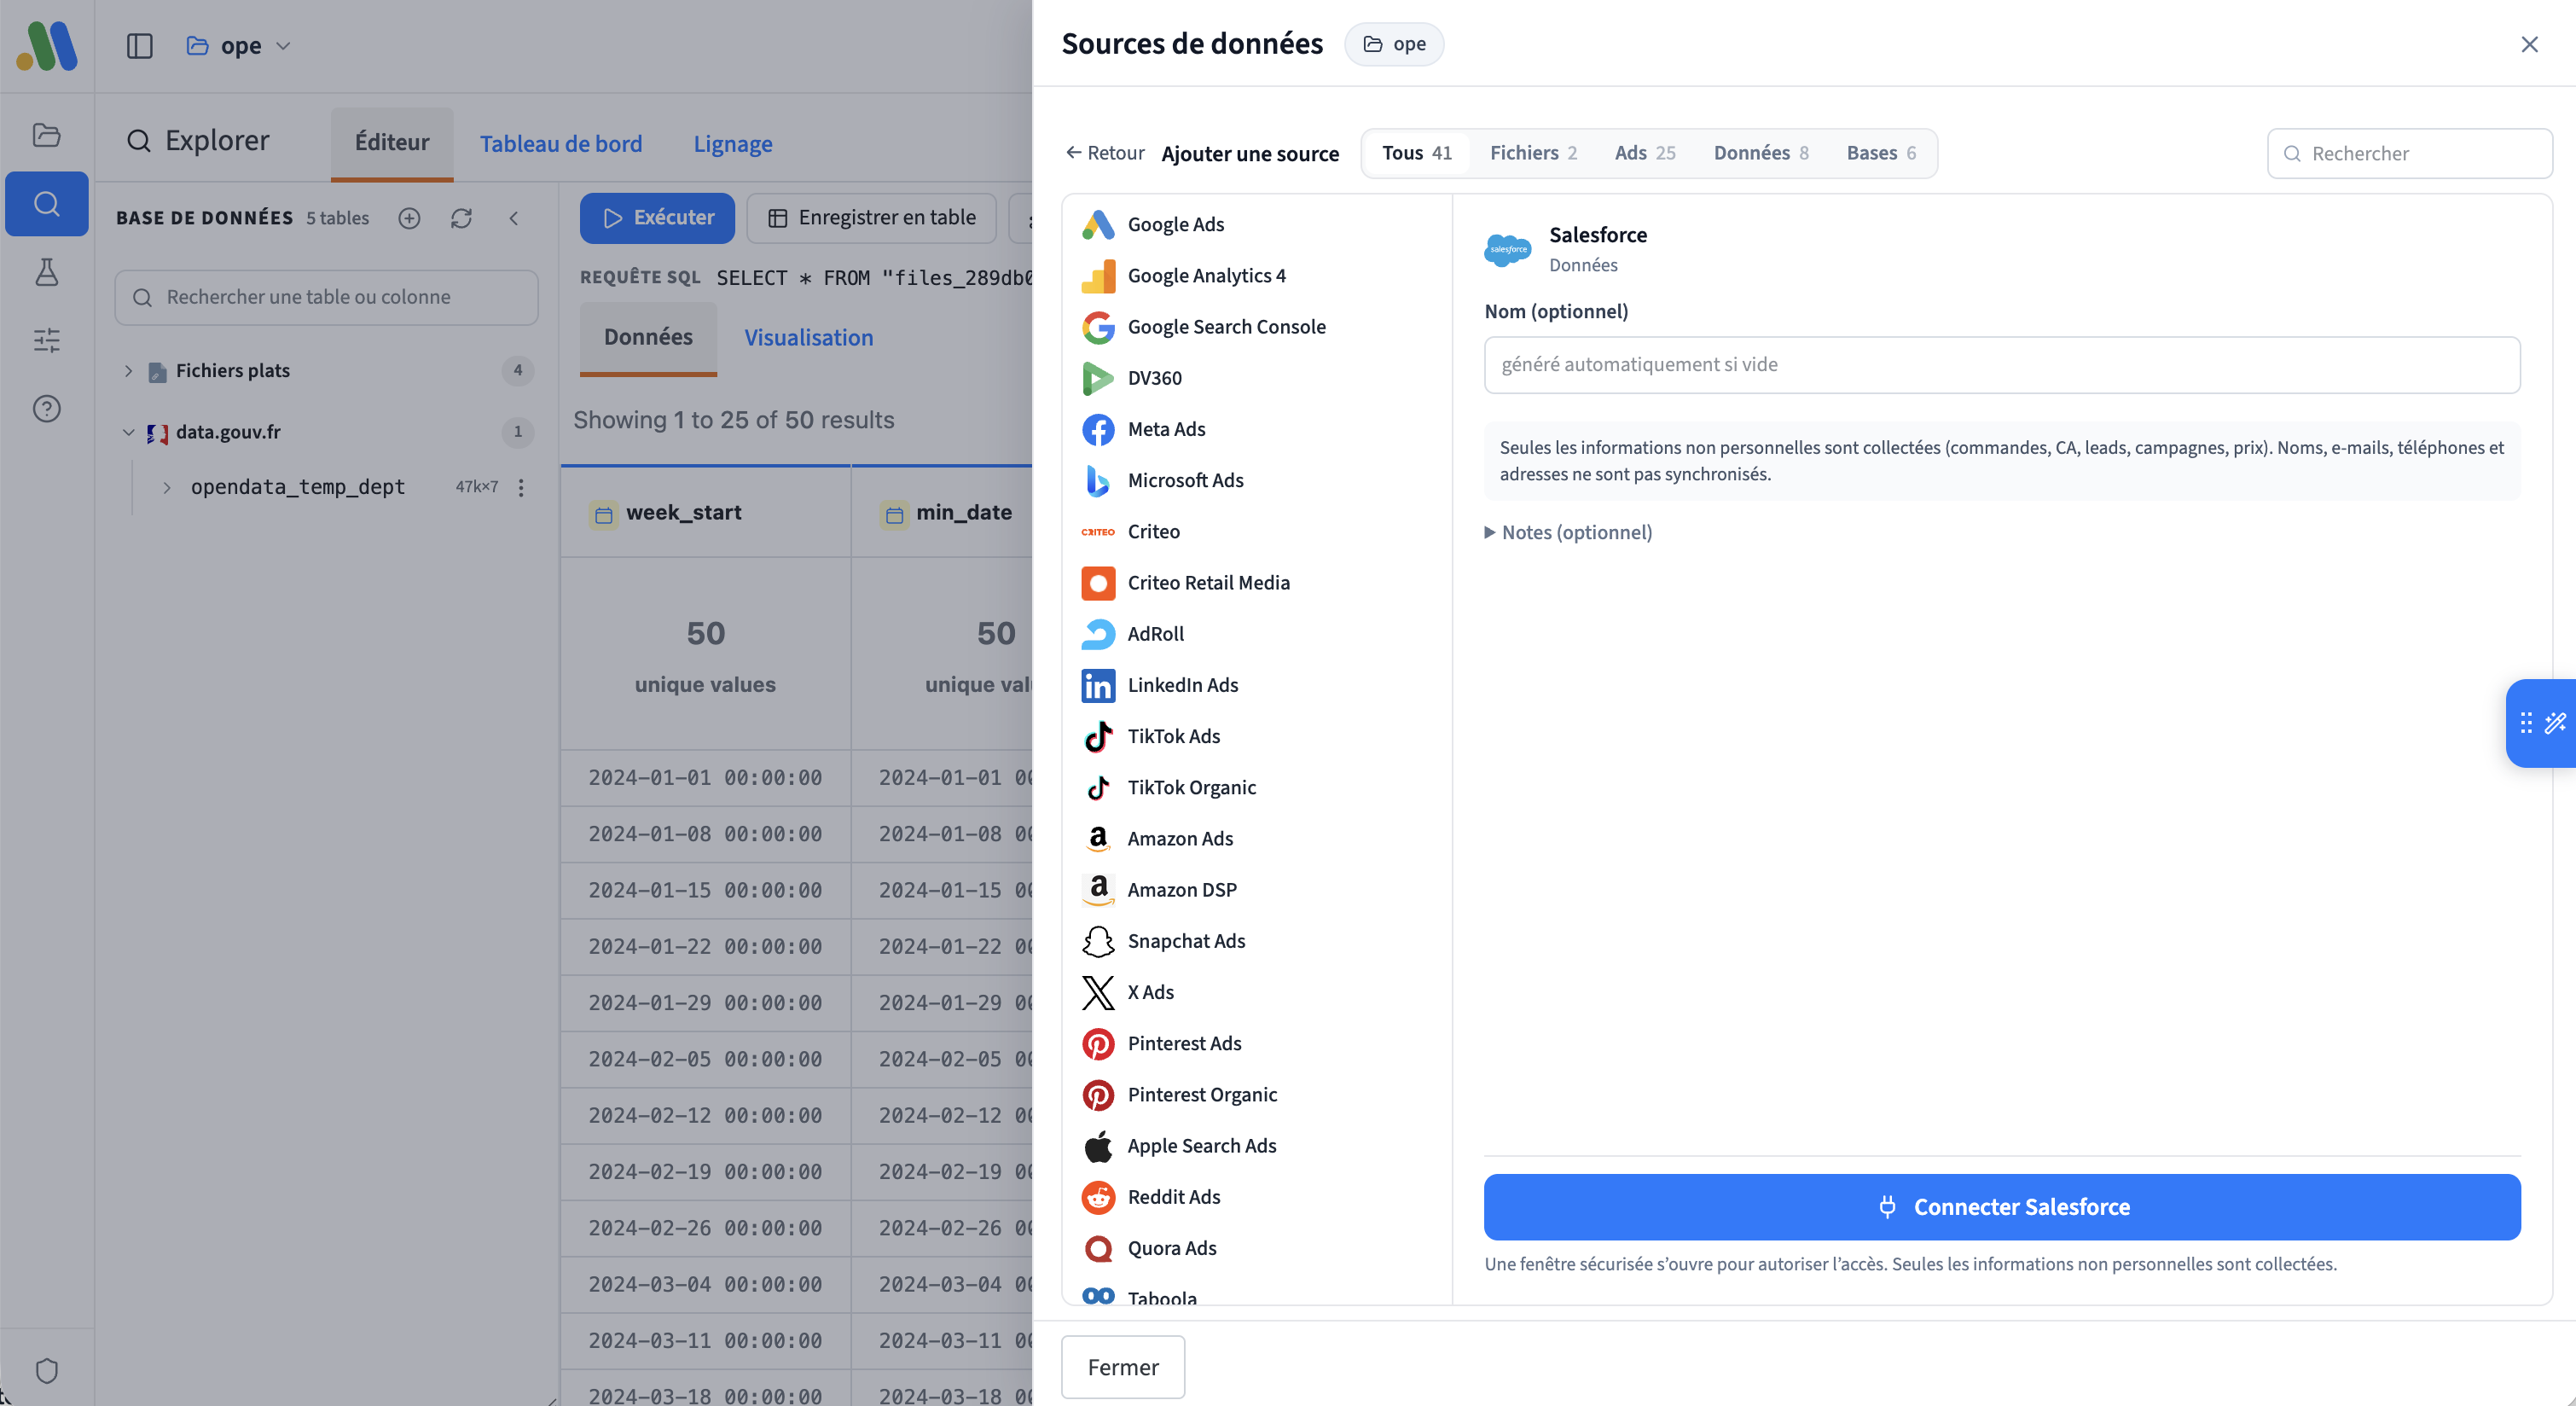Open the Tableau de bord tab
This screenshot has height=1406, width=2576.
coord(561,144)
